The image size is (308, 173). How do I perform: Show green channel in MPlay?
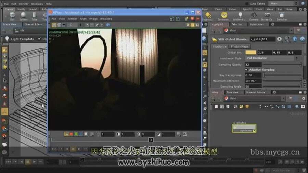point(76,134)
